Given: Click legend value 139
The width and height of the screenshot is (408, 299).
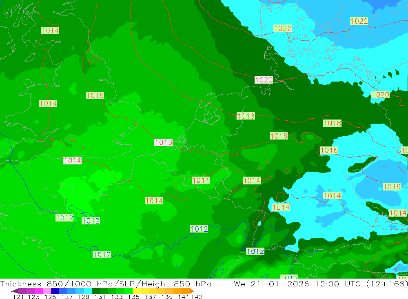Looking at the screenshot, I should pyautogui.click(x=167, y=297).
